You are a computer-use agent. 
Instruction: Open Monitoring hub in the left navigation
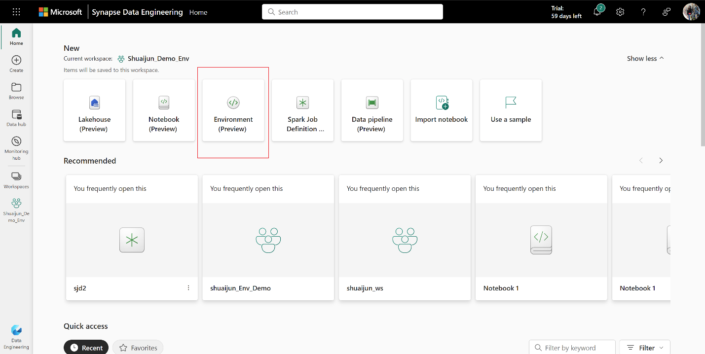16,148
